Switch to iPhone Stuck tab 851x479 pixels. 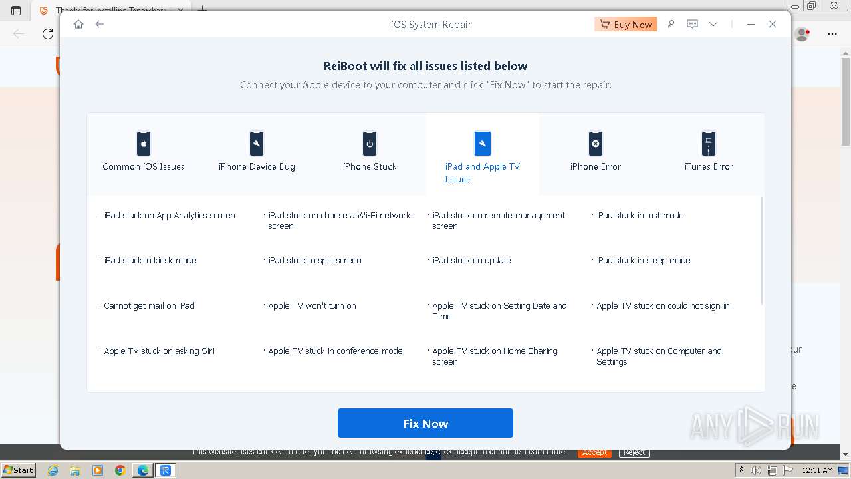pos(370,154)
